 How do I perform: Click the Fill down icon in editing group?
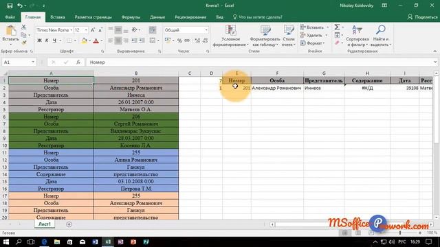click(x=337, y=35)
